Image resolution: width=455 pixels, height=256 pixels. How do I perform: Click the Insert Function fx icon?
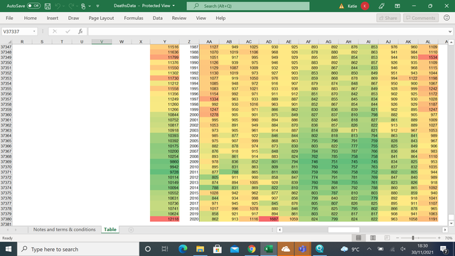point(80,31)
